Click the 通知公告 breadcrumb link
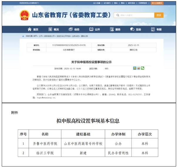177x168 pixels. point(84,36)
